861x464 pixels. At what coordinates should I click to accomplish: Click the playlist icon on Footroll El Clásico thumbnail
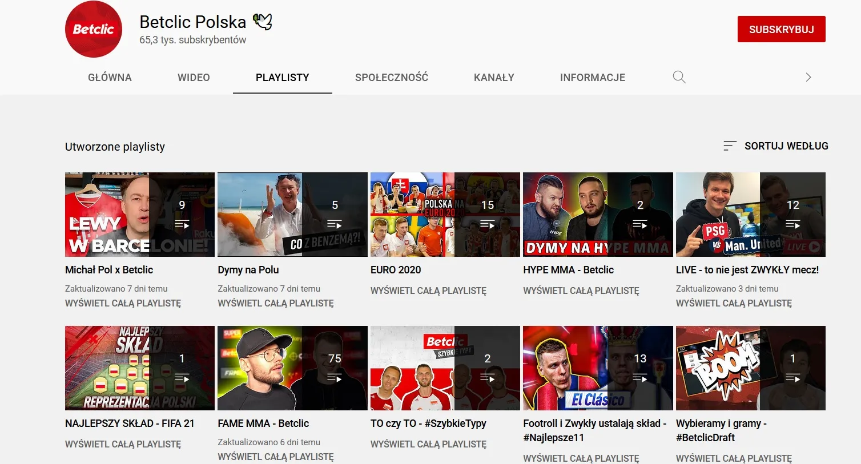640,378
